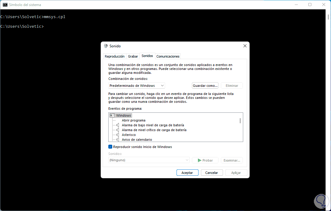
Task: Switch to the Grabar tab
Action: coord(133,56)
